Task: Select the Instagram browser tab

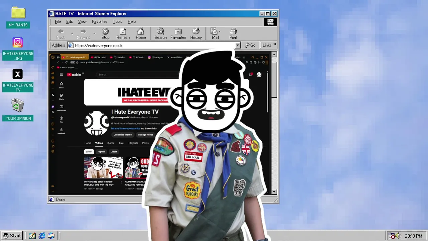Action: pos(156,57)
